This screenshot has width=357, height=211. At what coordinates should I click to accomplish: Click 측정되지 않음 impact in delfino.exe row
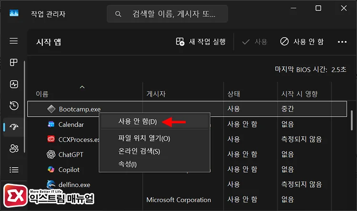[301, 184]
